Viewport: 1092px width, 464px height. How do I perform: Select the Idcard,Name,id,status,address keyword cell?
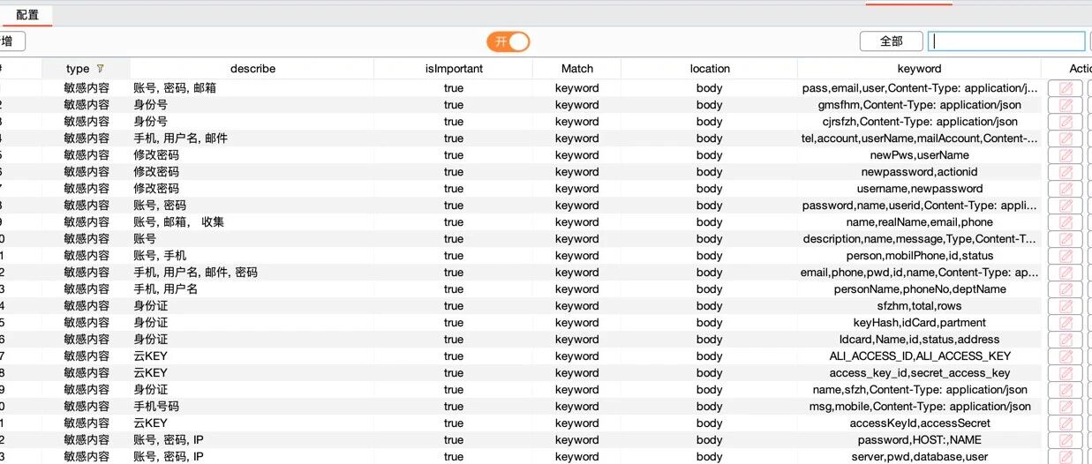point(919,340)
